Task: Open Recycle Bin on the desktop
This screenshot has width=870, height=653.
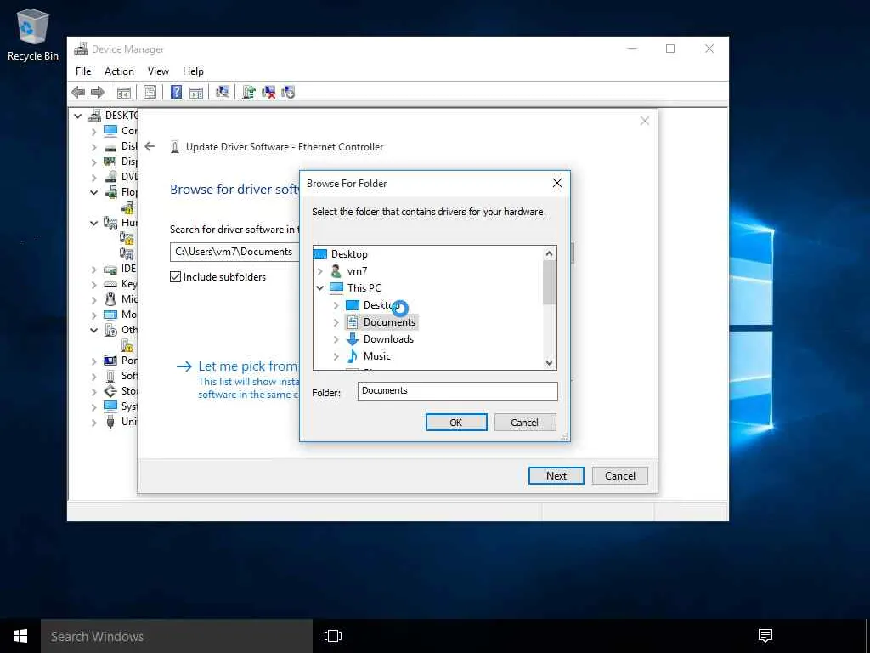Action: 33,34
